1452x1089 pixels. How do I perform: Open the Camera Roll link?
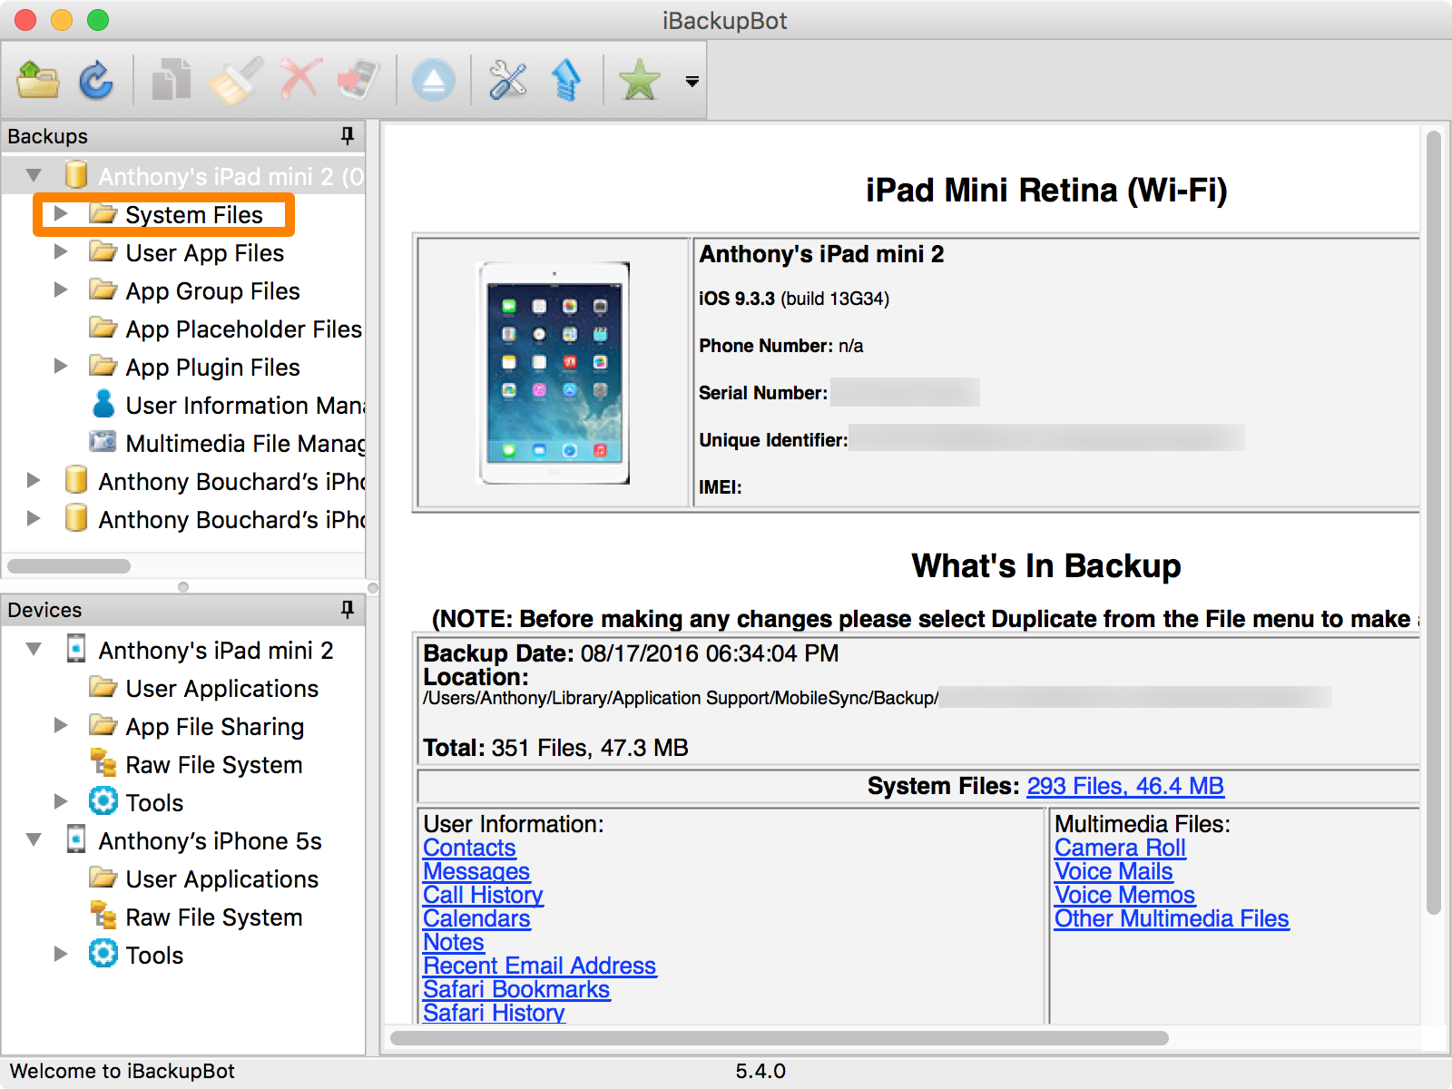(1120, 848)
